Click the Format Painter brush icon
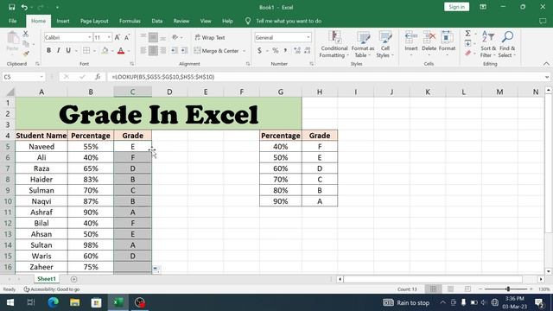553x311 pixels. (25, 54)
